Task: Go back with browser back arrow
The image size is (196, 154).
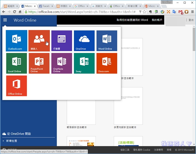Action: click(4, 12)
